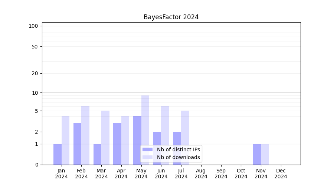Screen dimensions: 334x185
Task: Click the Nb of distinct IPs legend swatch
Action: pyautogui.click(x=147, y=149)
